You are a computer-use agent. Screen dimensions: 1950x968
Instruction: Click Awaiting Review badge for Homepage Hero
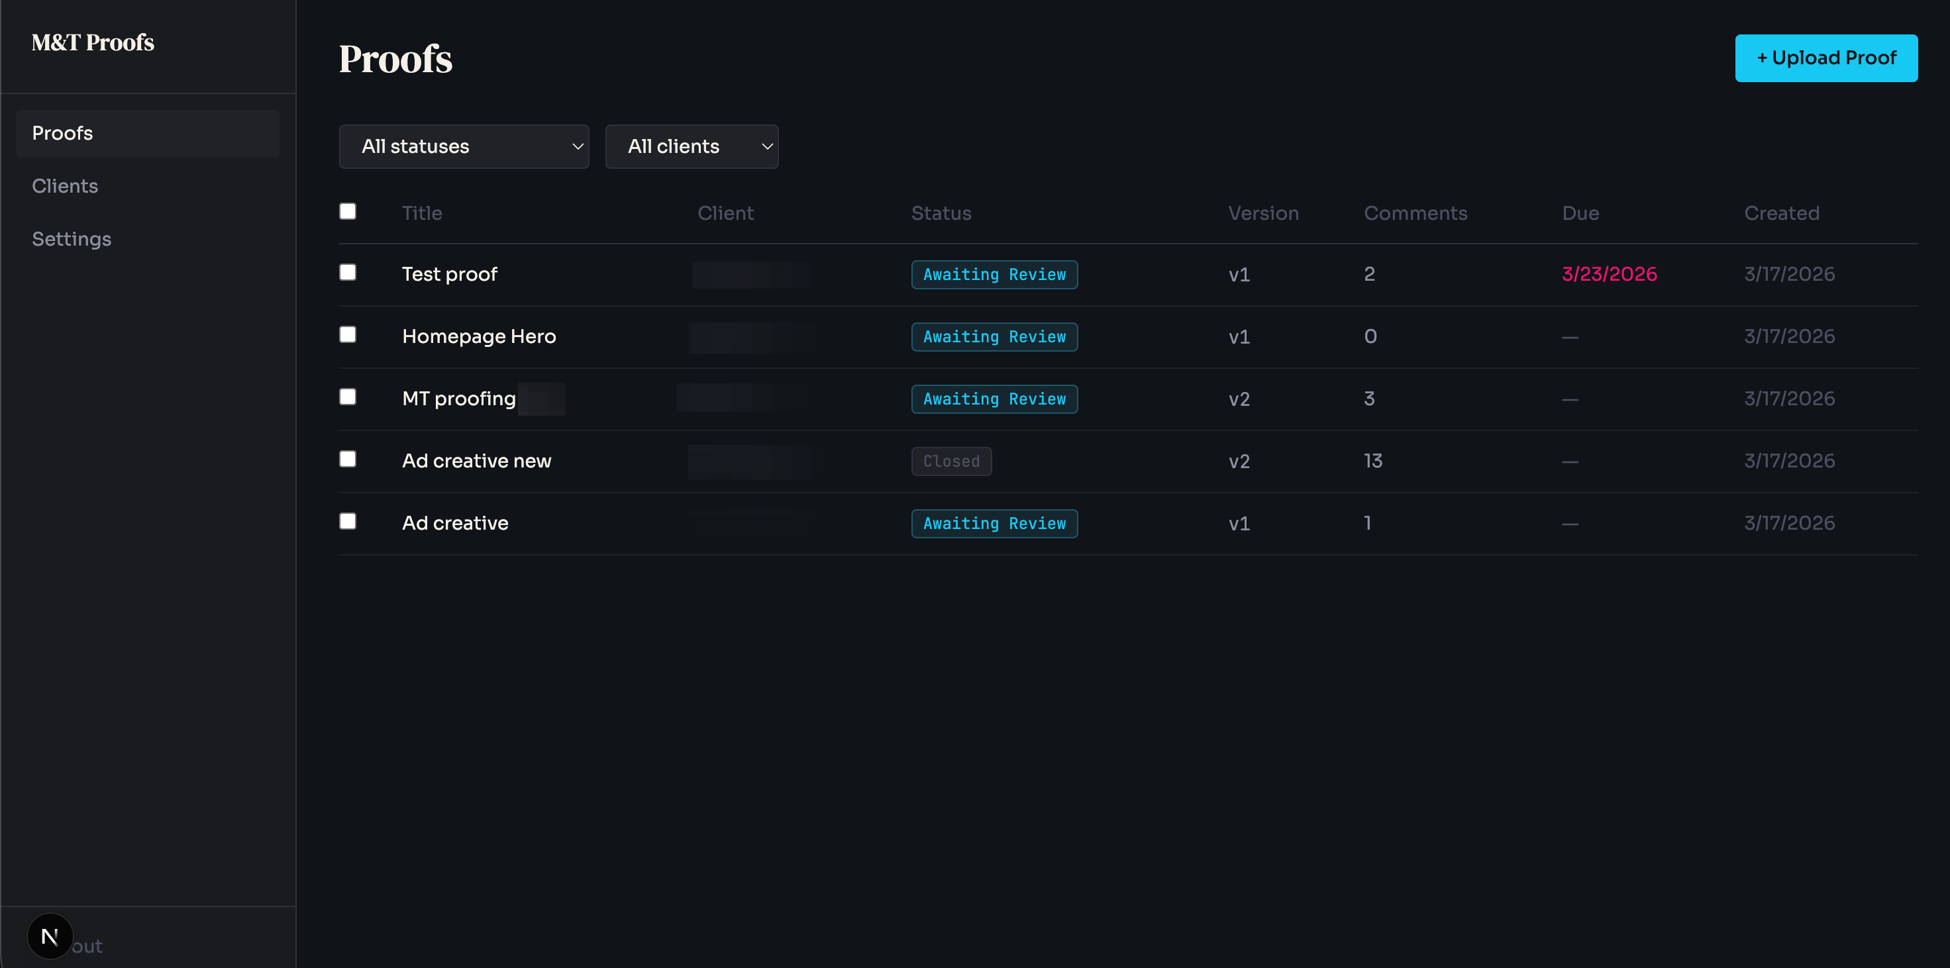995,337
